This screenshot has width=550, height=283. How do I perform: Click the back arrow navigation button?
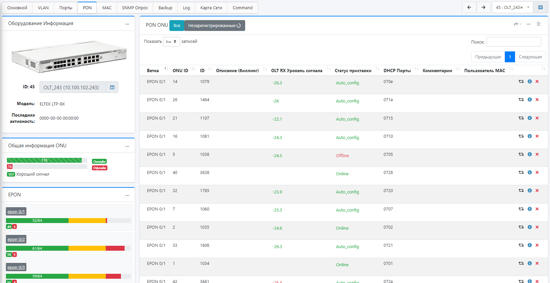tap(469, 7)
